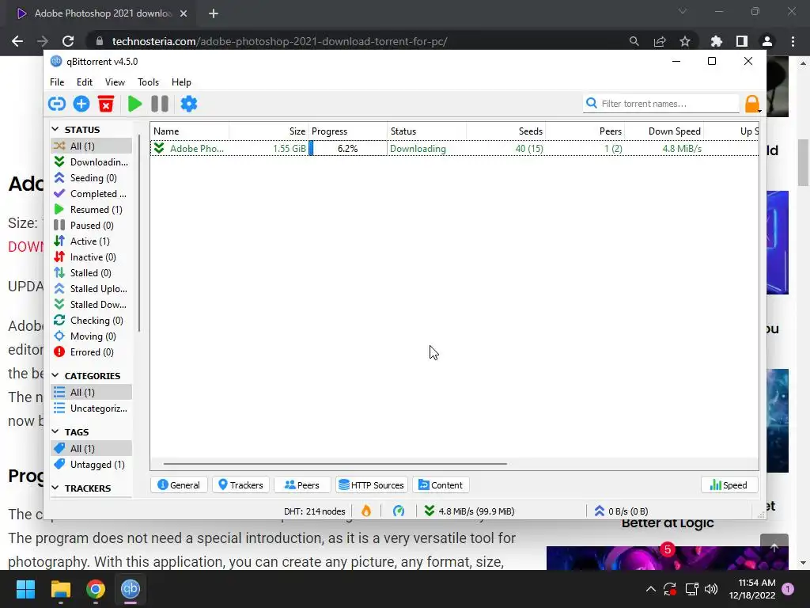This screenshot has width=810, height=608.
Task: Collapse the TRACKERS section
Action: [x=55, y=488]
